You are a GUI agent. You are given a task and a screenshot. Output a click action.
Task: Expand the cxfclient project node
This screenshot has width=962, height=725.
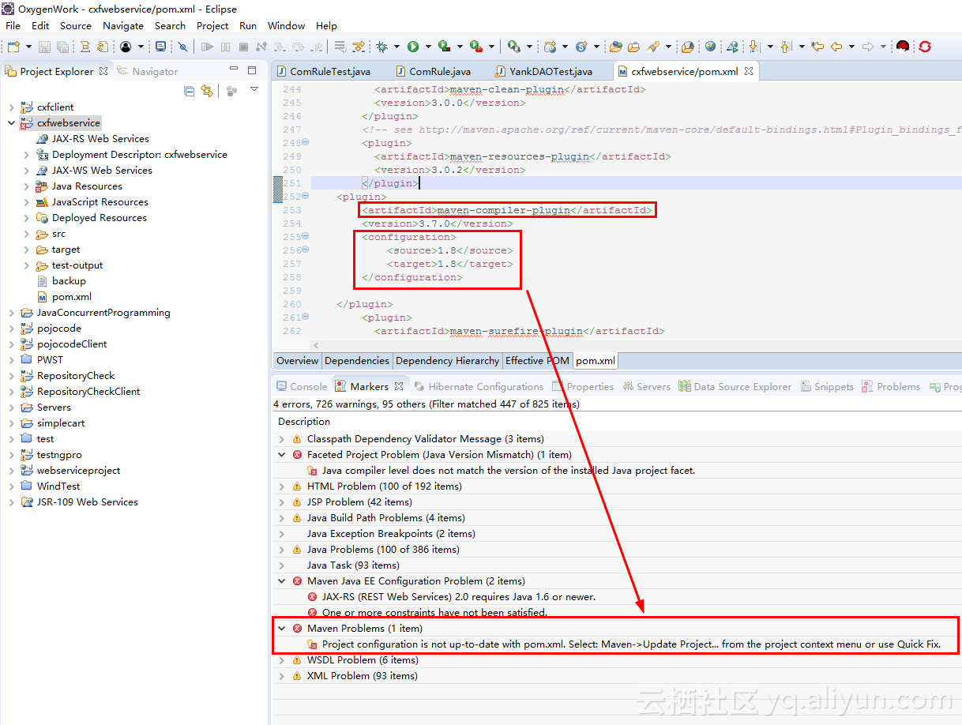pyautogui.click(x=11, y=107)
